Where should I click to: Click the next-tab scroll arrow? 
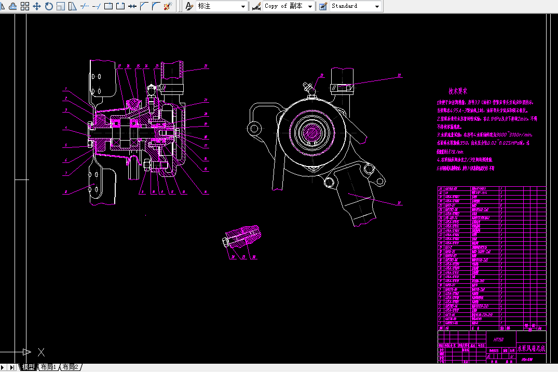[3, 367]
